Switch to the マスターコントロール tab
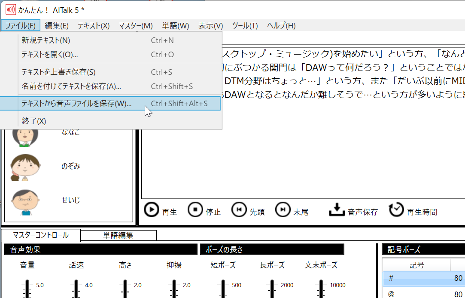The width and height of the screenshot is (465, 298). pos(41,235)
